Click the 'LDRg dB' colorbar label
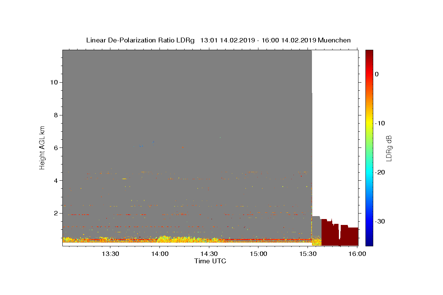The width and height of the screenshot is (443, 295). (x=389, y=148)
